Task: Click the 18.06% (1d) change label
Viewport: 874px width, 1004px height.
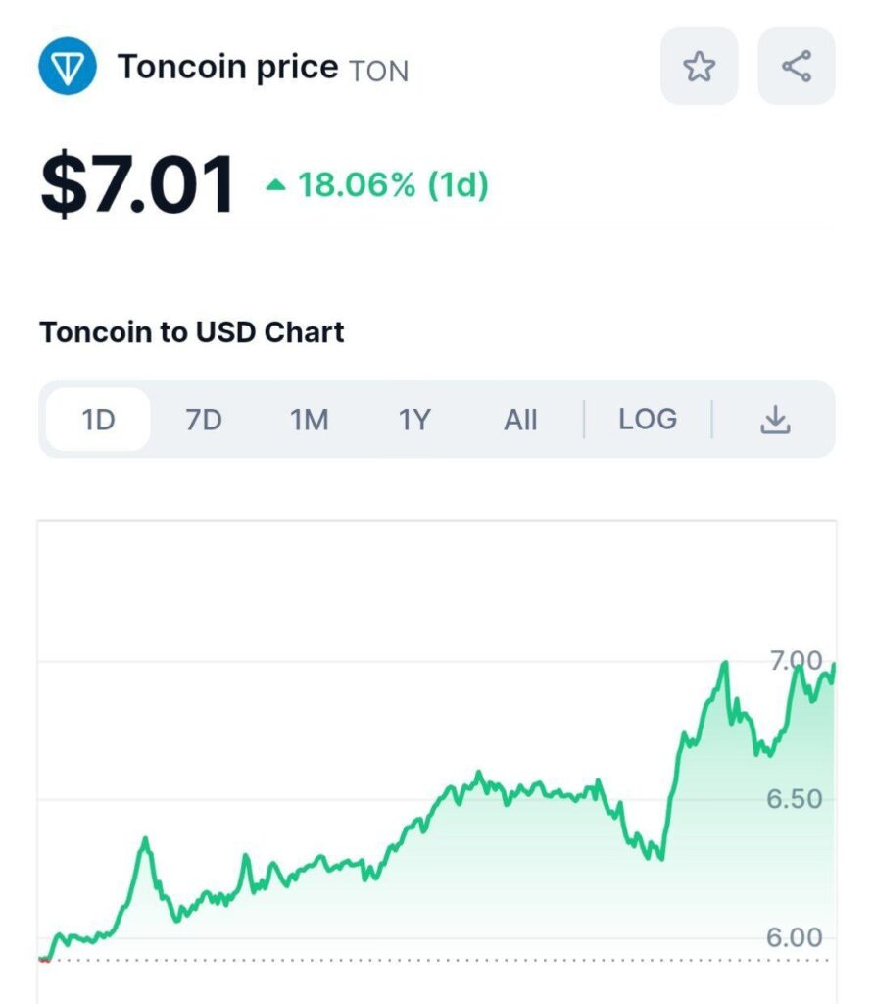Action: [393, 184]
